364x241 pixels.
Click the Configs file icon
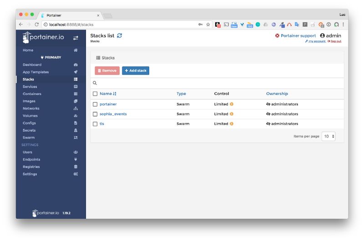point(76,123)
